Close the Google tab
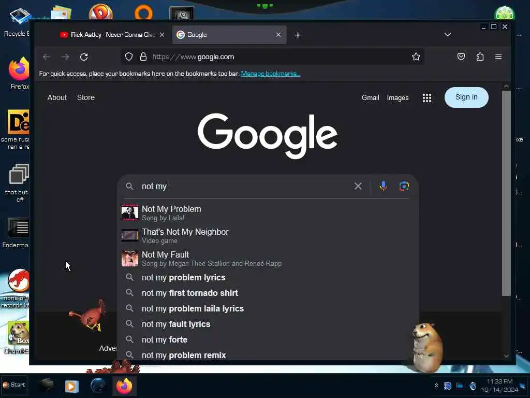 pyautogui.click(x=278, y=35)
